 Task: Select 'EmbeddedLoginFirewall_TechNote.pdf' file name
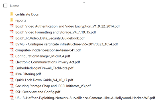pos(44,68)
